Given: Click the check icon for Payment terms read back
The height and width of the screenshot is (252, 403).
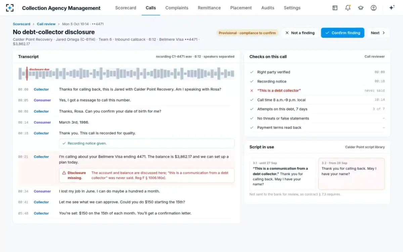Looking at the screenshot, I should (x=252, y=127).
